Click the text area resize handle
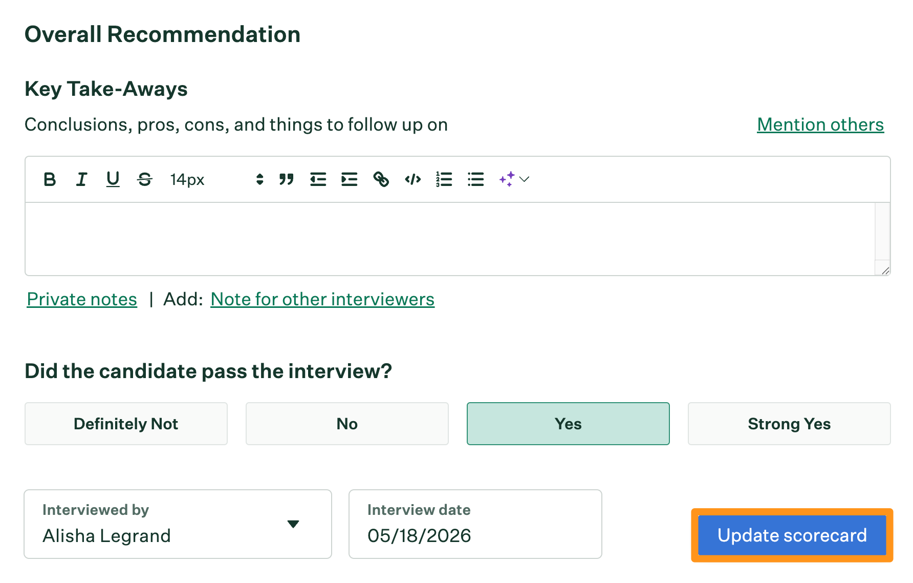Image resolution: width=913 pixels, height=583 pixels. click(x=885, y=270)
